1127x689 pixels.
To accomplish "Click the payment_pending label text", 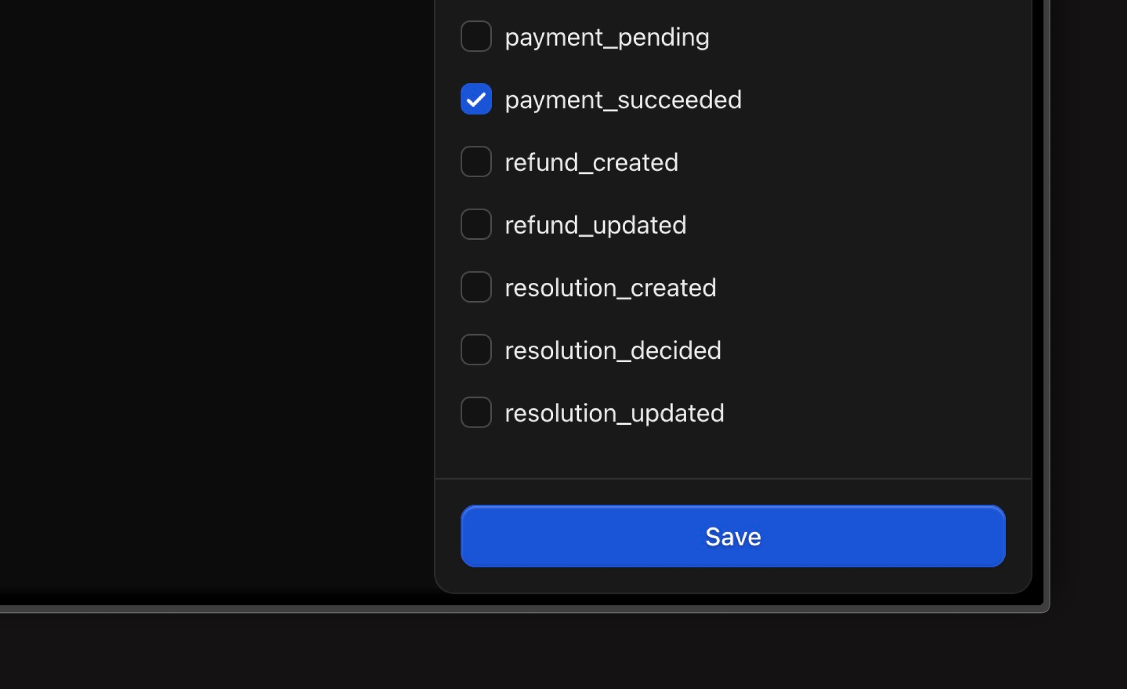I will pyautogui.click(x=607, y=37).
